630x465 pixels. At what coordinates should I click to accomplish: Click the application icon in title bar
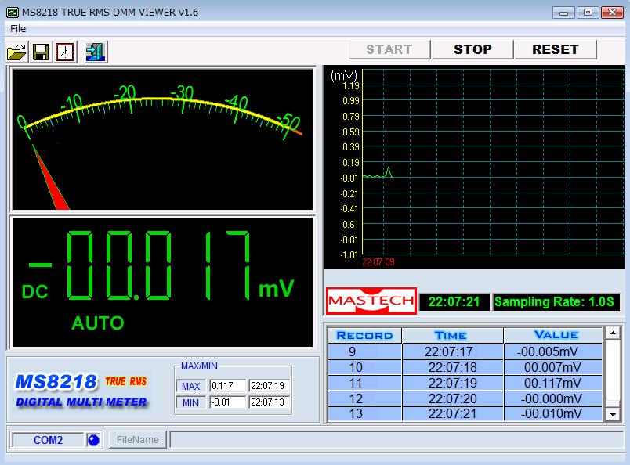pyautogui.click(x=13, y=13)
